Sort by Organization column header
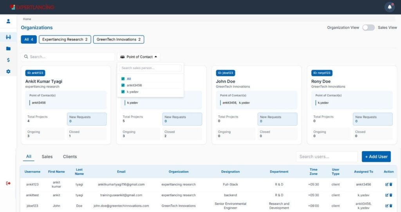Viewport: 401px width, 212px height. [179, 172]
